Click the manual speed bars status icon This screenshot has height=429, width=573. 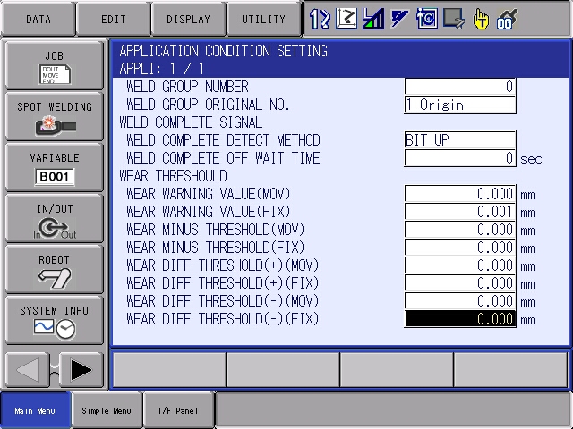372,18
